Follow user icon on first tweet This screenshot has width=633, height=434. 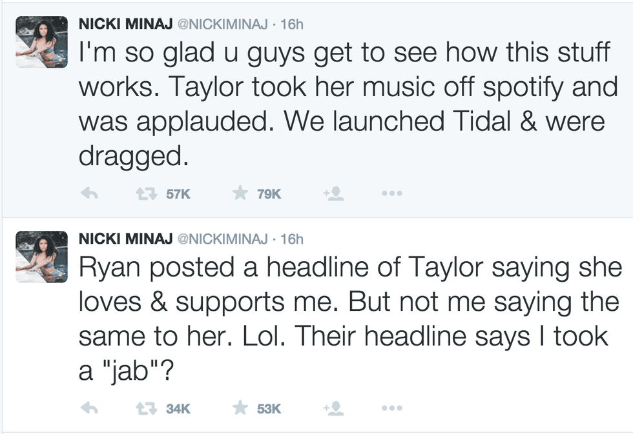pos(333,193)
